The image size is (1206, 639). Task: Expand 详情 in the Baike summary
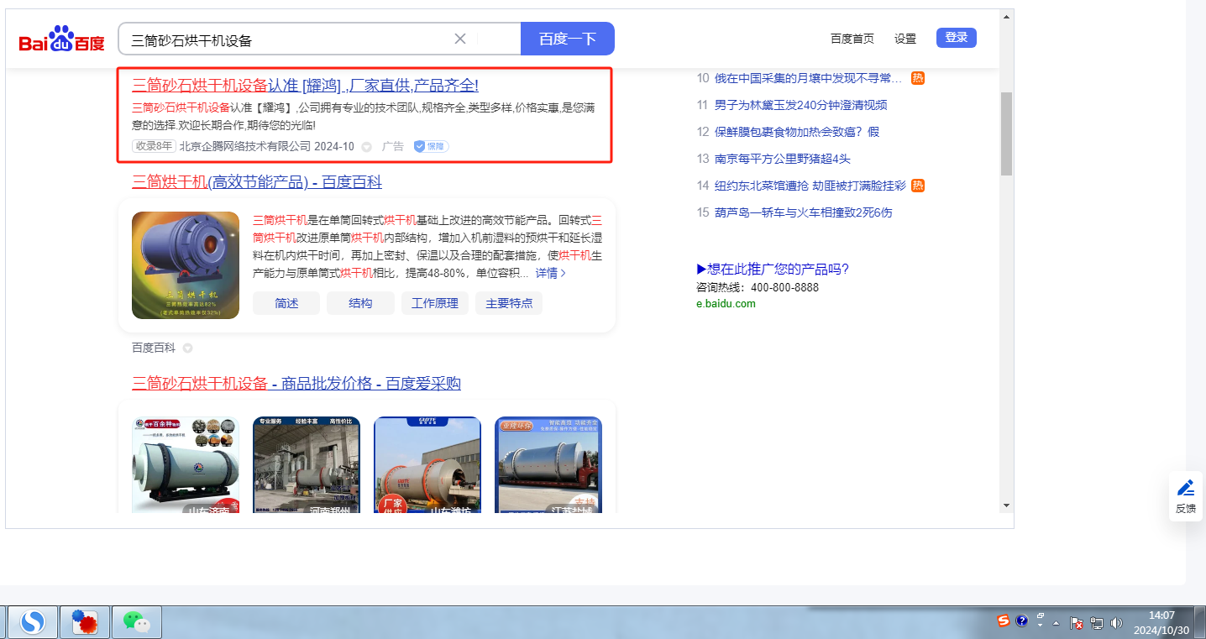click(x=551, y=273)
